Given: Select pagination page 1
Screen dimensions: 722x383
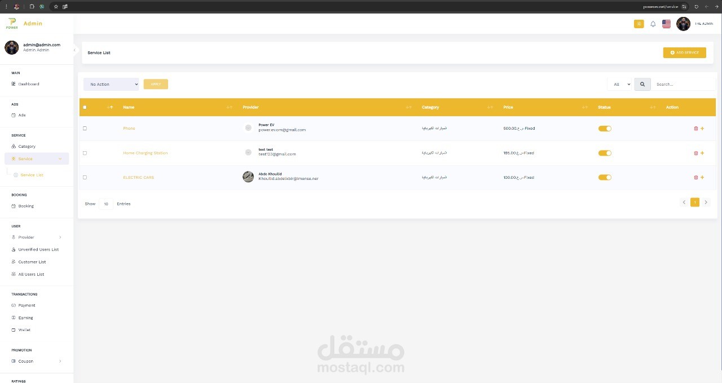Looking at the screenshot, I should [695, 202].
